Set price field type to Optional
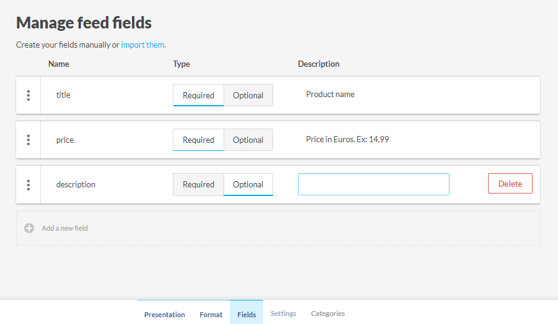The width and height of the screenshot is (558, 324). [248, 140]
